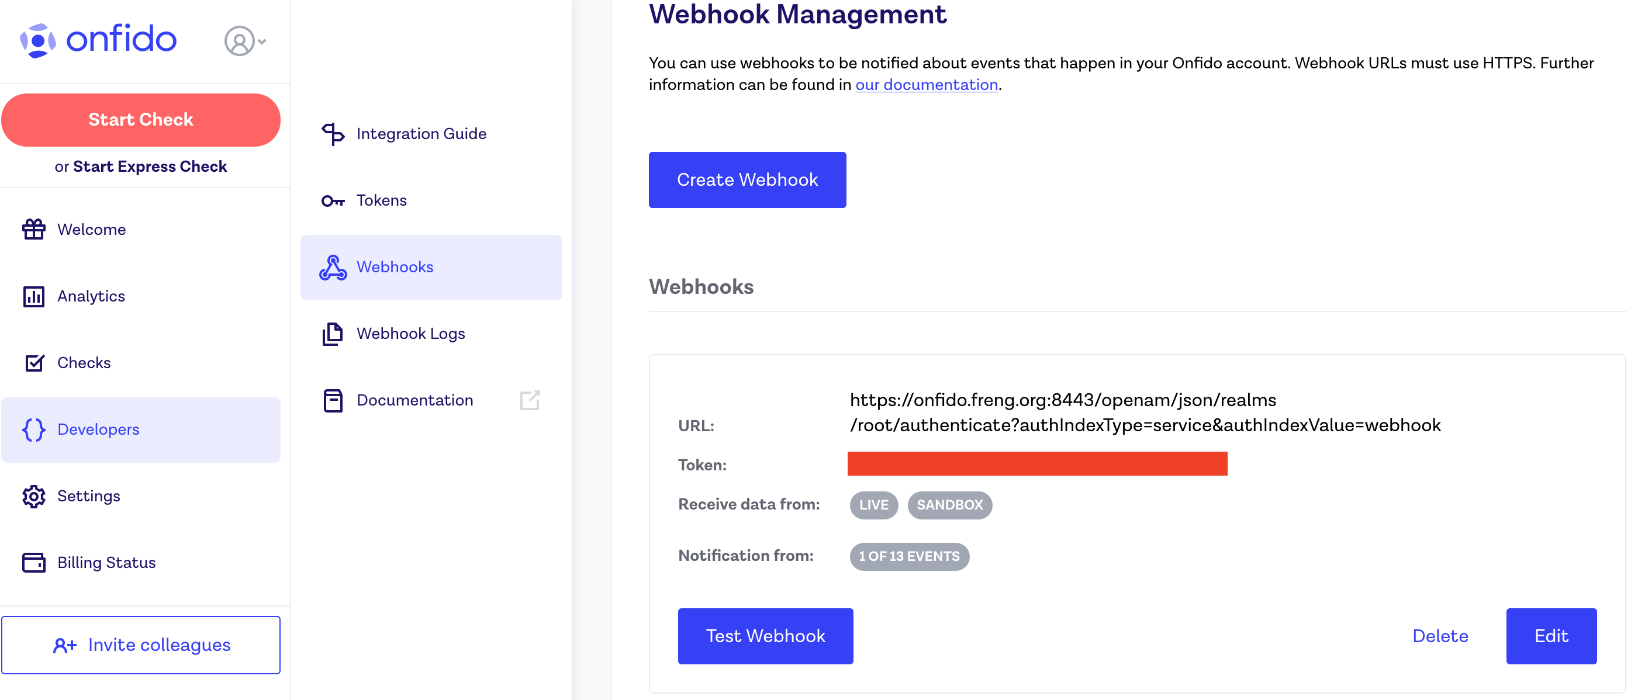Screen dimensions: 1638x700
Task: Click the Settings gear icon
Action: (34, 496)
